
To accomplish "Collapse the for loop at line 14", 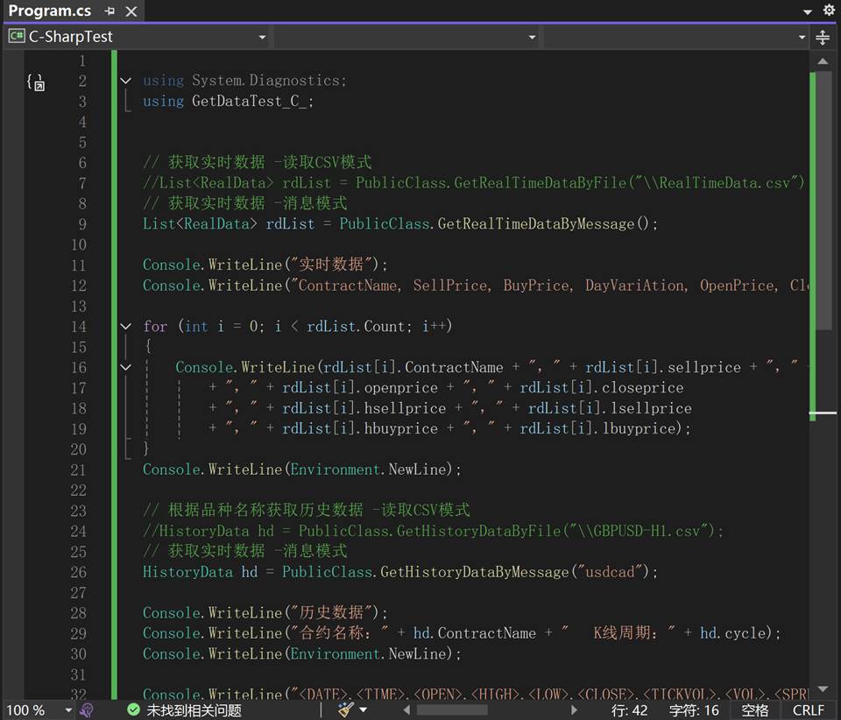I will coord(126,327).
